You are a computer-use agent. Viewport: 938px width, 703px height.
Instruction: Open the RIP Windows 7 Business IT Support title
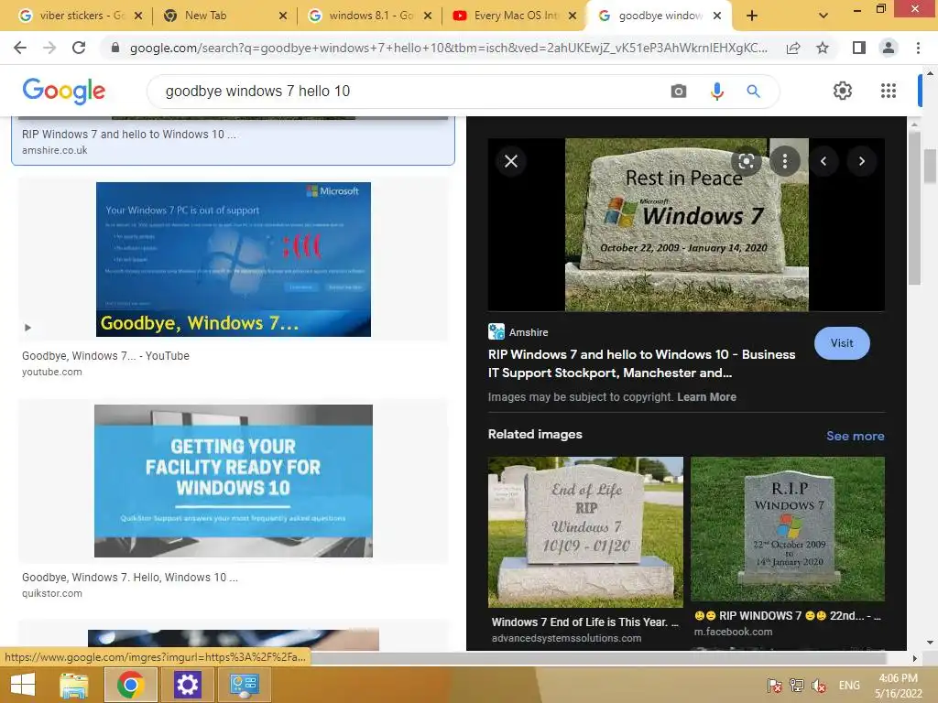[641, 363]
